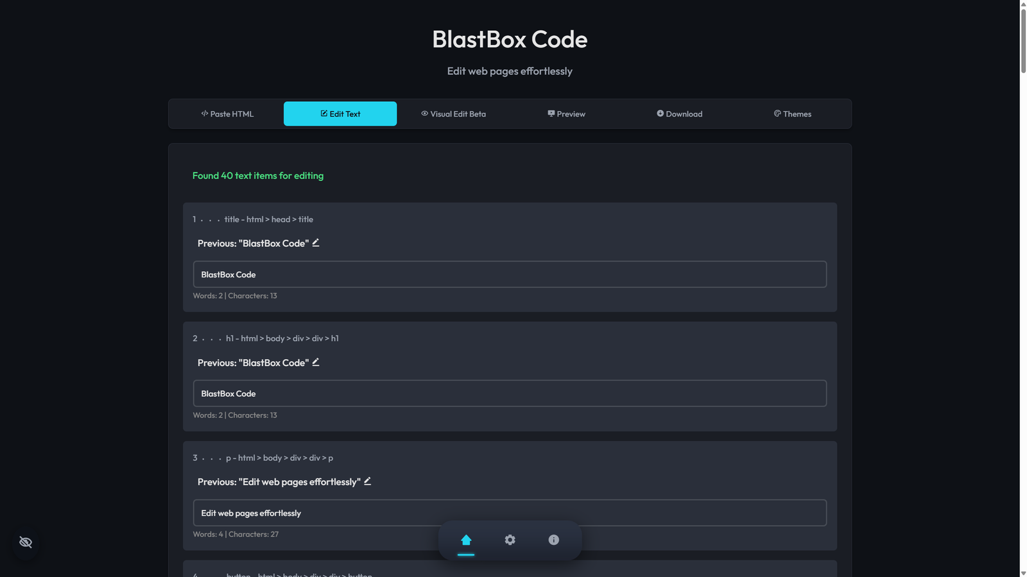This screenshot has width=1027, height=577.
Task: Click the "BlastBox Code" page heading
Action: coord(510,40)
